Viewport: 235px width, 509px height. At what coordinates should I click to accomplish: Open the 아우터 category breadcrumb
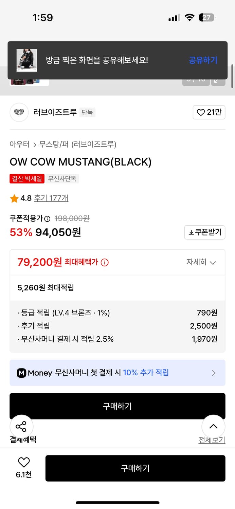(x=20, y=144)
